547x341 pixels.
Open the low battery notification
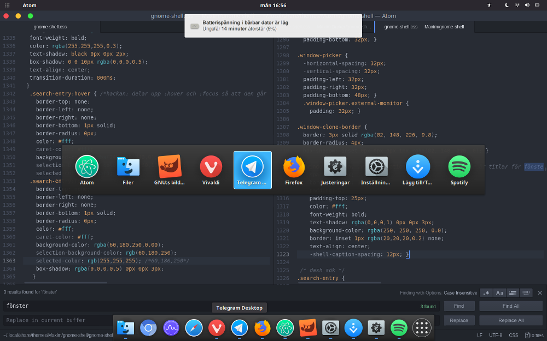pyautogui.click(x=273, y=26)
